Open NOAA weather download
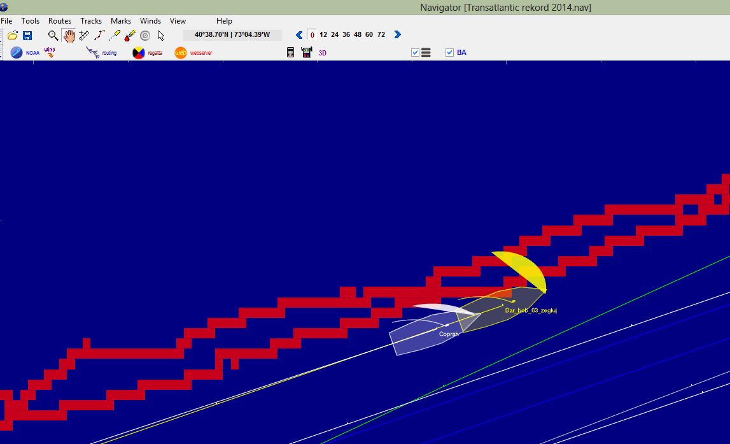 tap(25, 53)
